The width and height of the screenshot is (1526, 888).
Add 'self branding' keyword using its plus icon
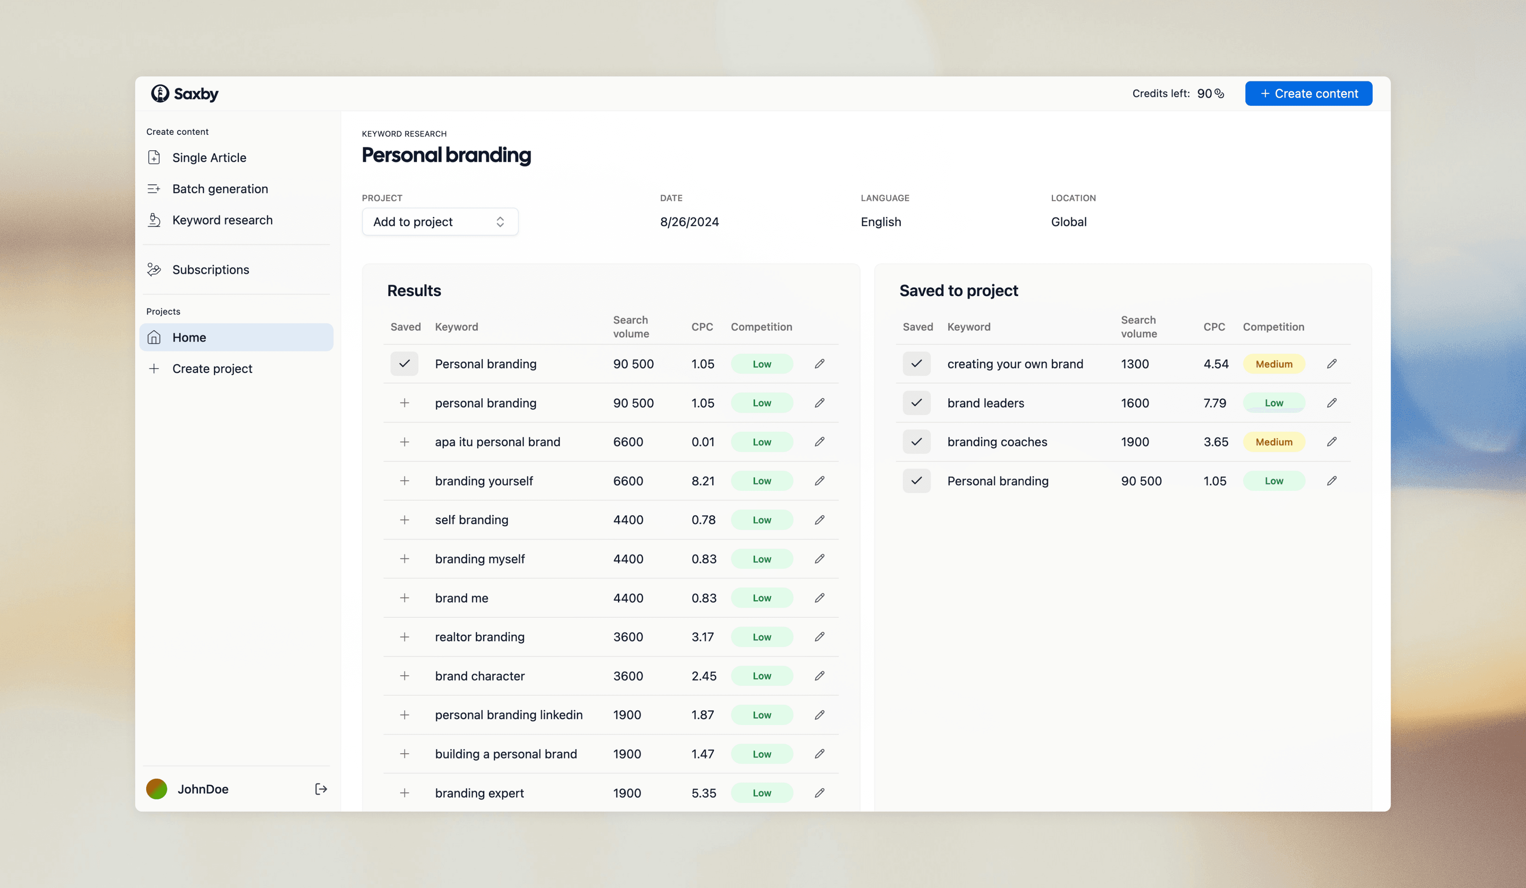pyautogui.click(x=405, y=519)
